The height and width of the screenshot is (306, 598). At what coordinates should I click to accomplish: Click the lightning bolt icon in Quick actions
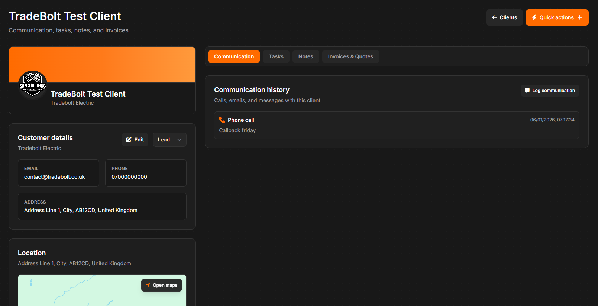[x=534, y=17]
